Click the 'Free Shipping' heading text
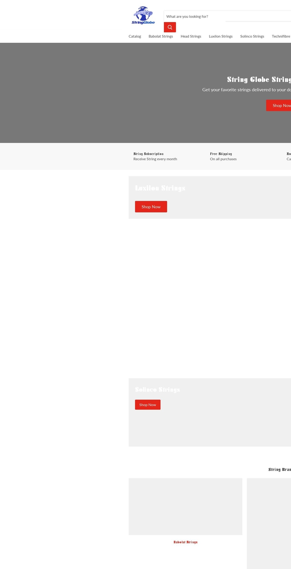The height and width of the screenshot is (569, 291). click(x=221, y=154)
